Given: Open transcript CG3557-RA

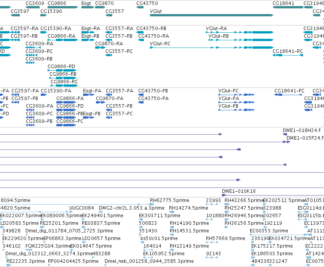Looking at the screenshot, I should pos(109,32).
